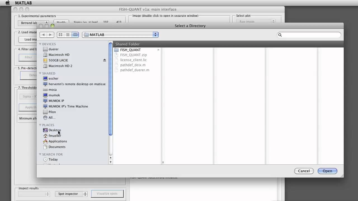Select MUMOK IP's Time Machine
358x201 pixels.
tap(68, 106)
